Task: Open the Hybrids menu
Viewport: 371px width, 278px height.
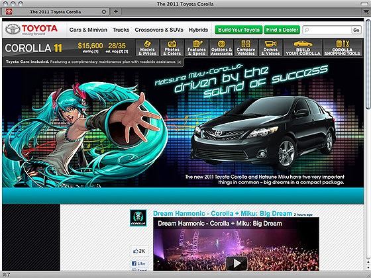Action: [x=198, y=30]
